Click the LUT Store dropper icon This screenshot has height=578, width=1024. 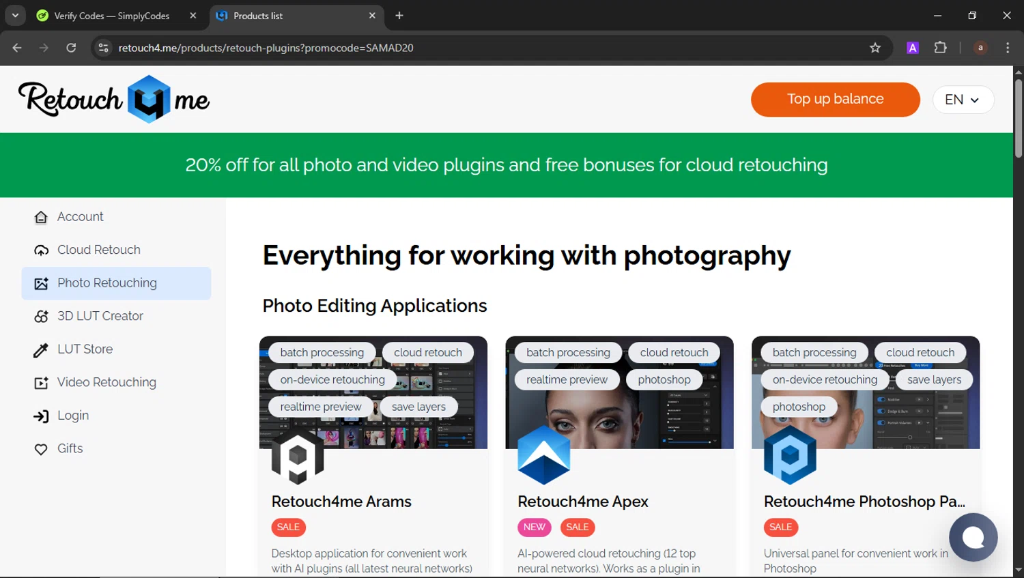coord(41,350)
